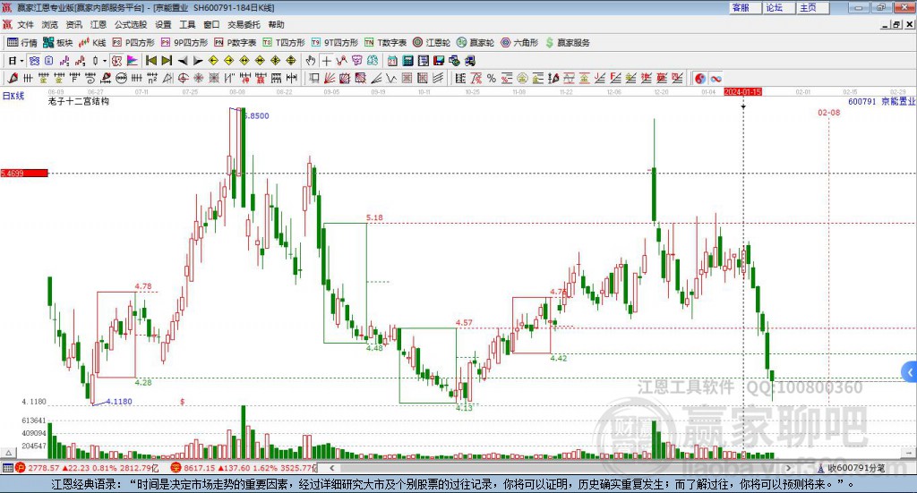
Task: Click the yin-yang icon
Action: (700, 78)
